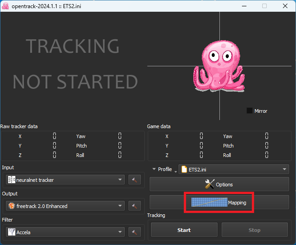This screenshot has height=245, width=296.
Task: Click the Game data heading
Action: click(159, 126)
